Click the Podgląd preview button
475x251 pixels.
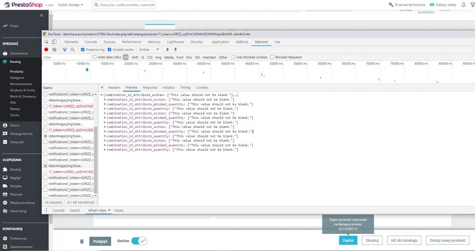[100, 241]
